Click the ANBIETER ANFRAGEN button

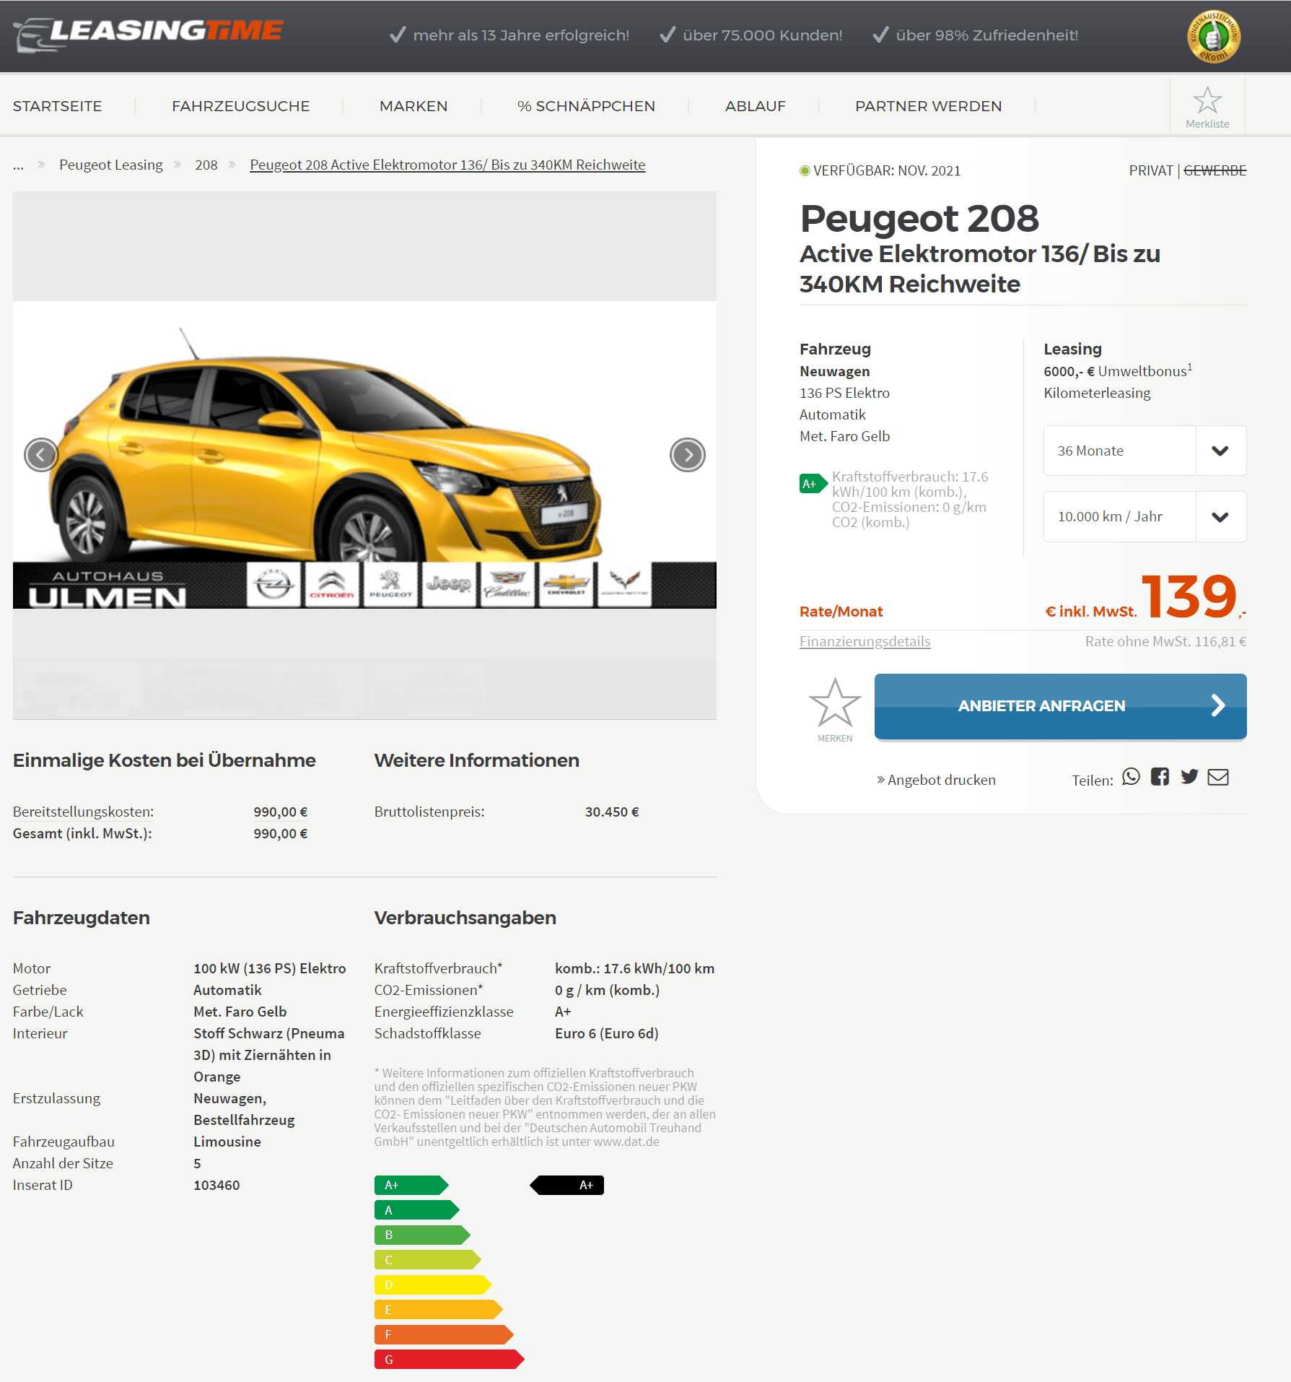[x=1060, y=706]
